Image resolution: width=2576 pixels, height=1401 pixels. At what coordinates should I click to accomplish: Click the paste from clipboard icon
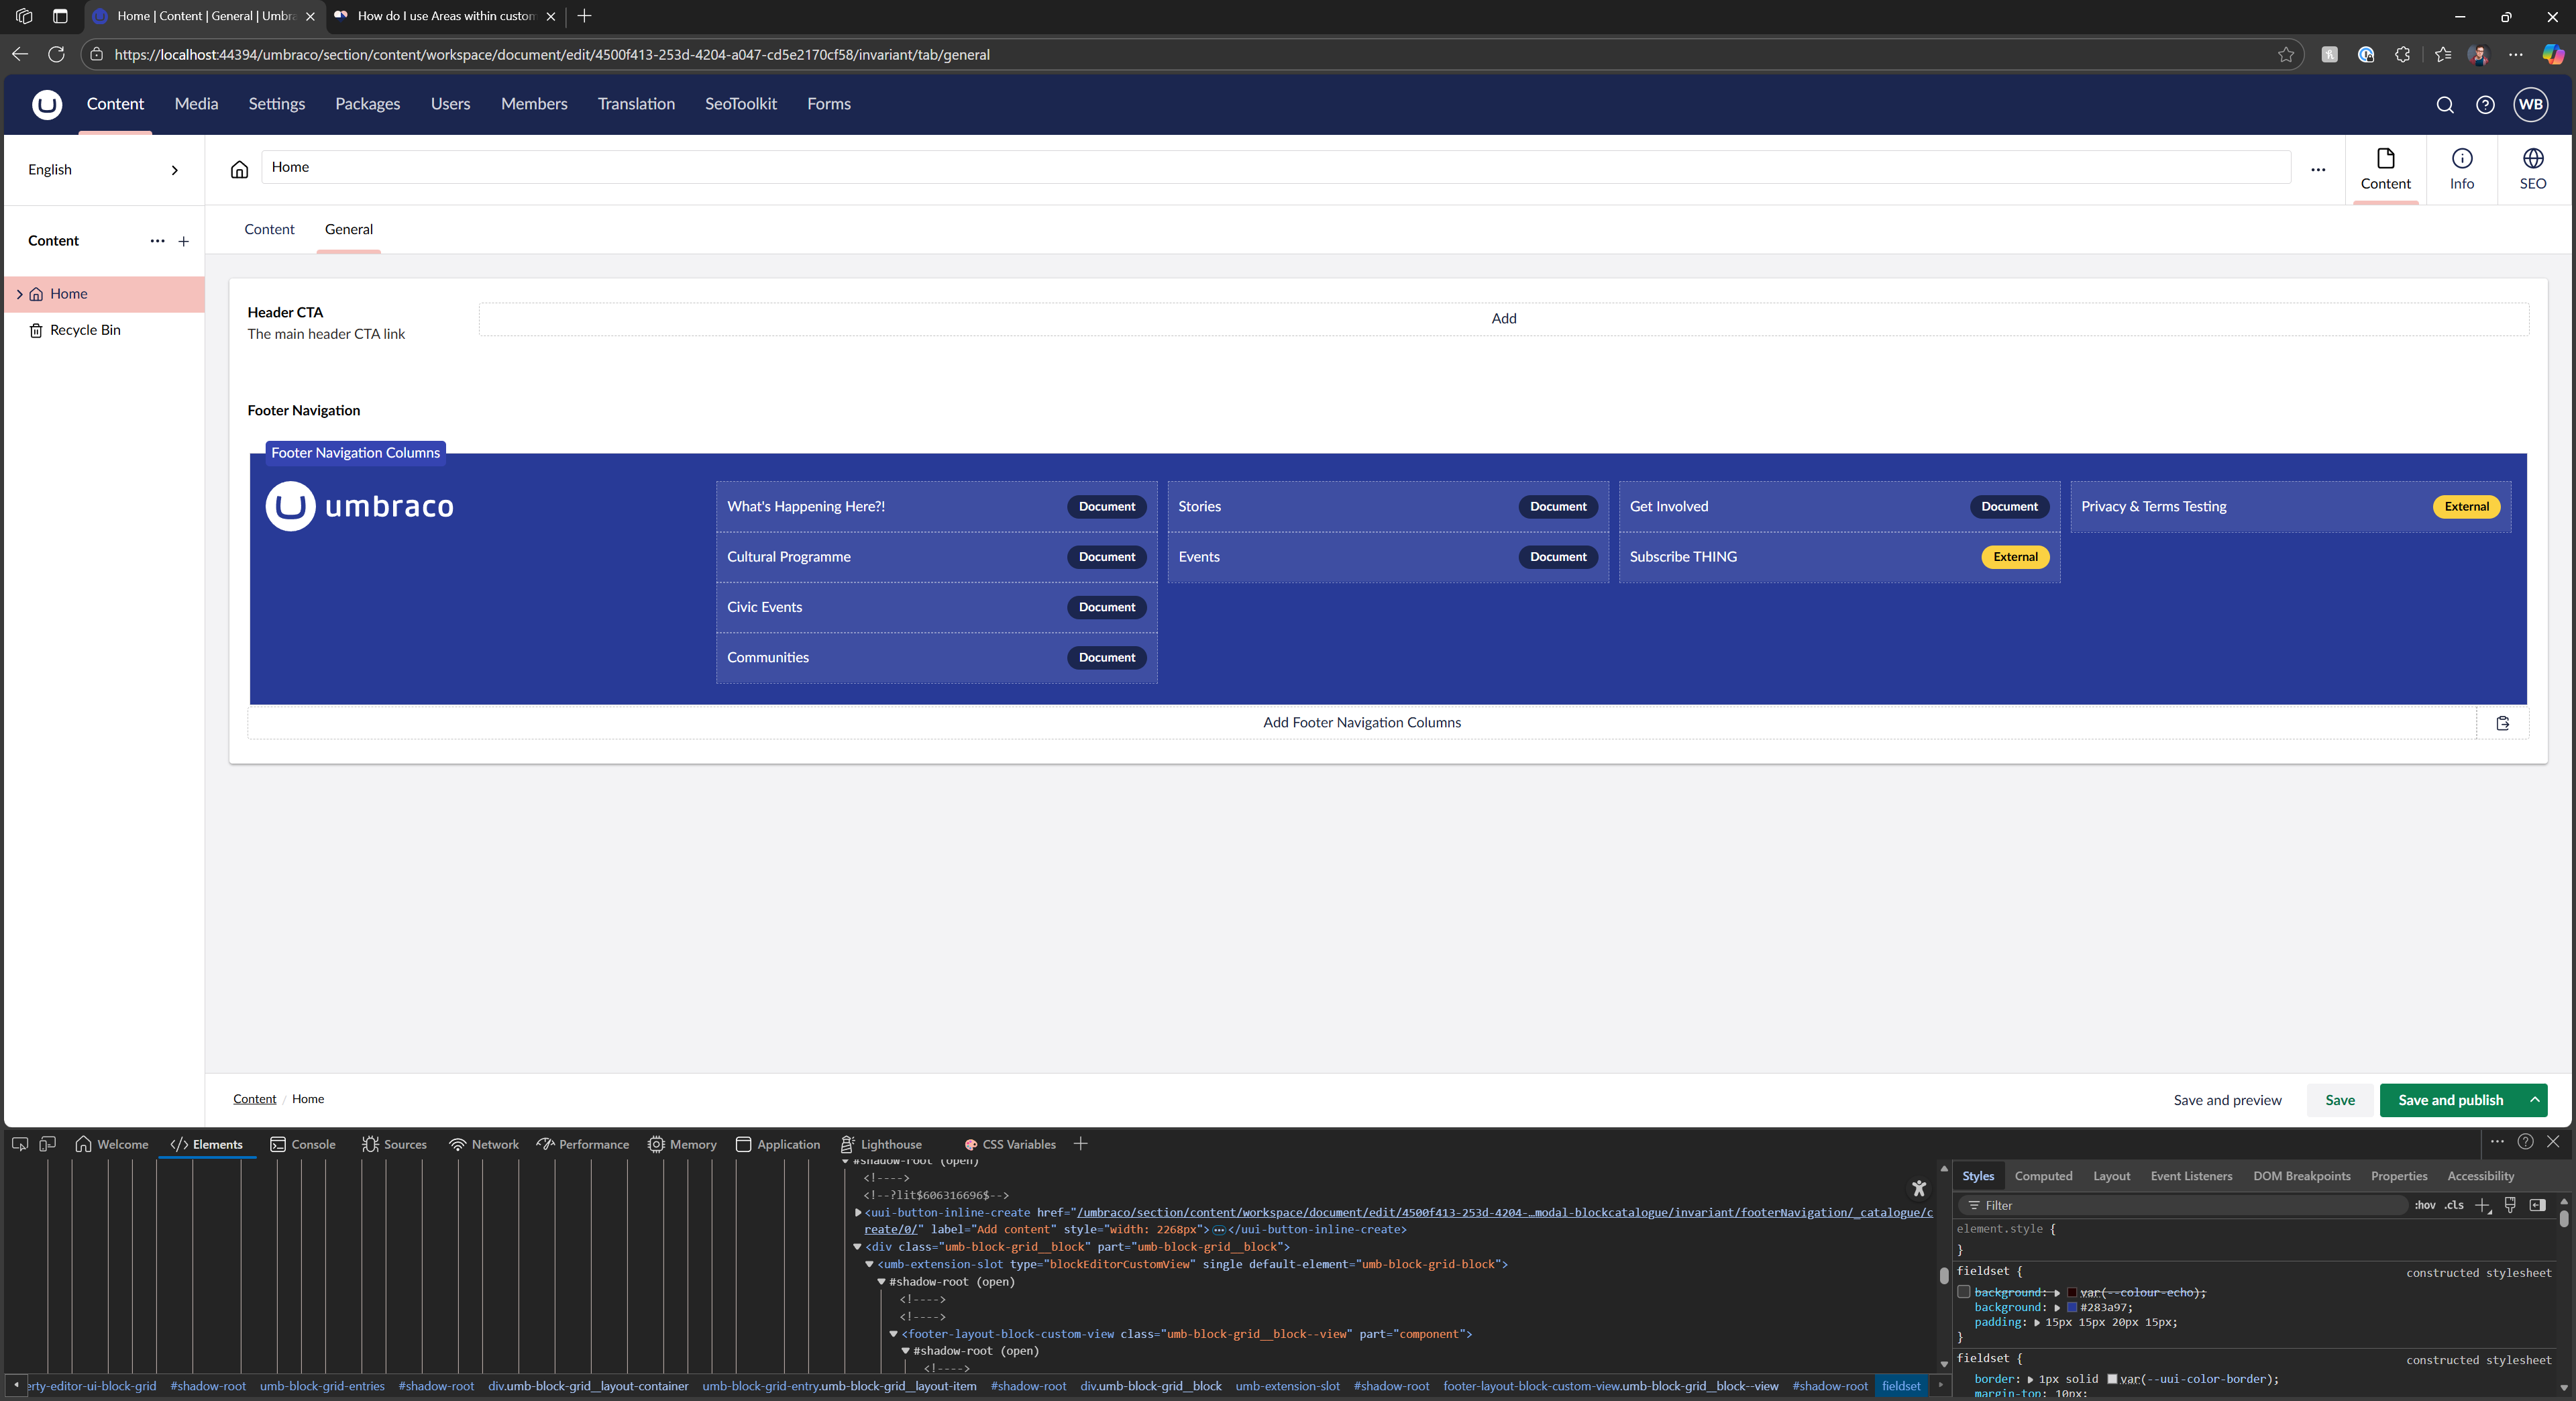pos(2502,723)
